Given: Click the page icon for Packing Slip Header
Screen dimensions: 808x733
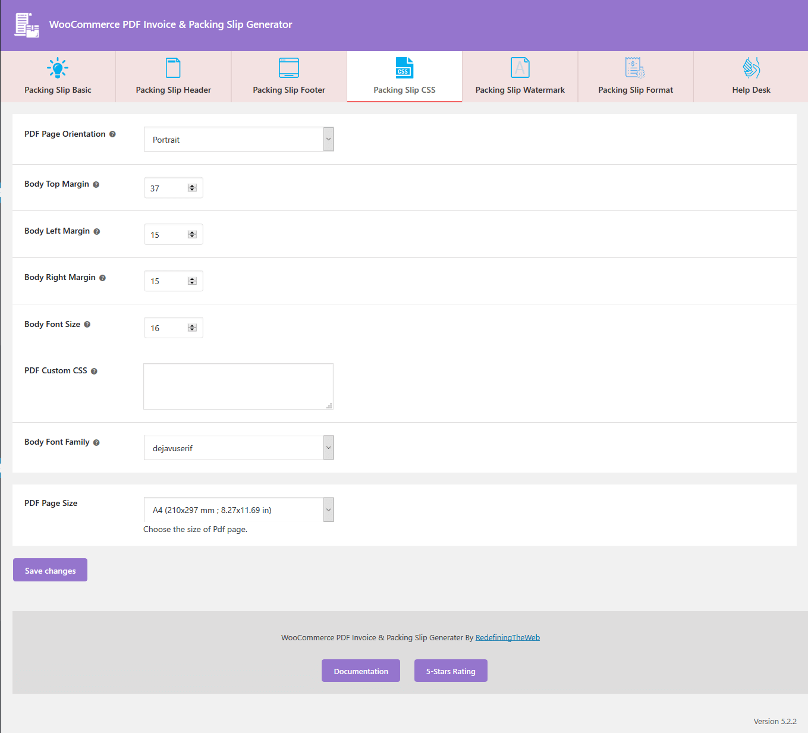Looking at the screenshot, I should pyautogui.click(x=173, y=68).
